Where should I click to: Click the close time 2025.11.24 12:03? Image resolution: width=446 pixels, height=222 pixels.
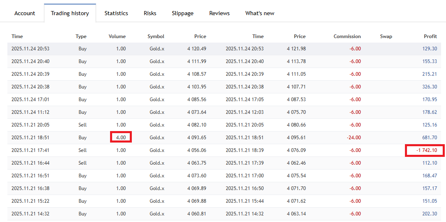click(x=245, y=112)
